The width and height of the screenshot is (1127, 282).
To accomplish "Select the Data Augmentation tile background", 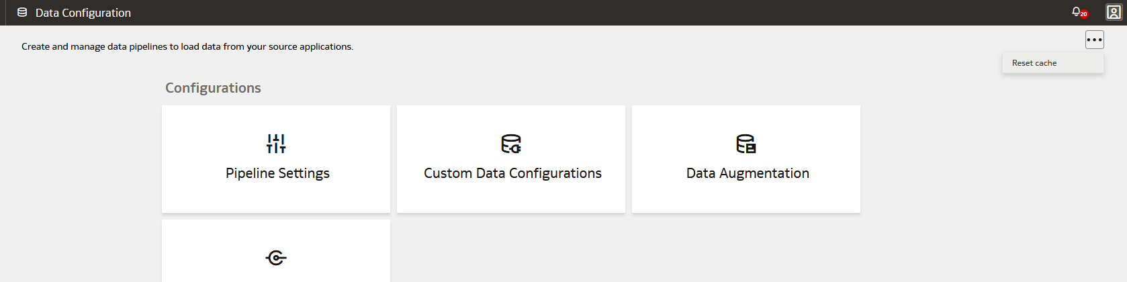I will [746, 159].
